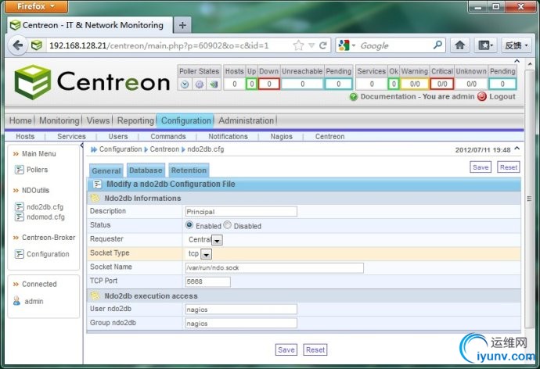
Task: Click the Group ndo2db input field
Action: click(x=241, y=323)
